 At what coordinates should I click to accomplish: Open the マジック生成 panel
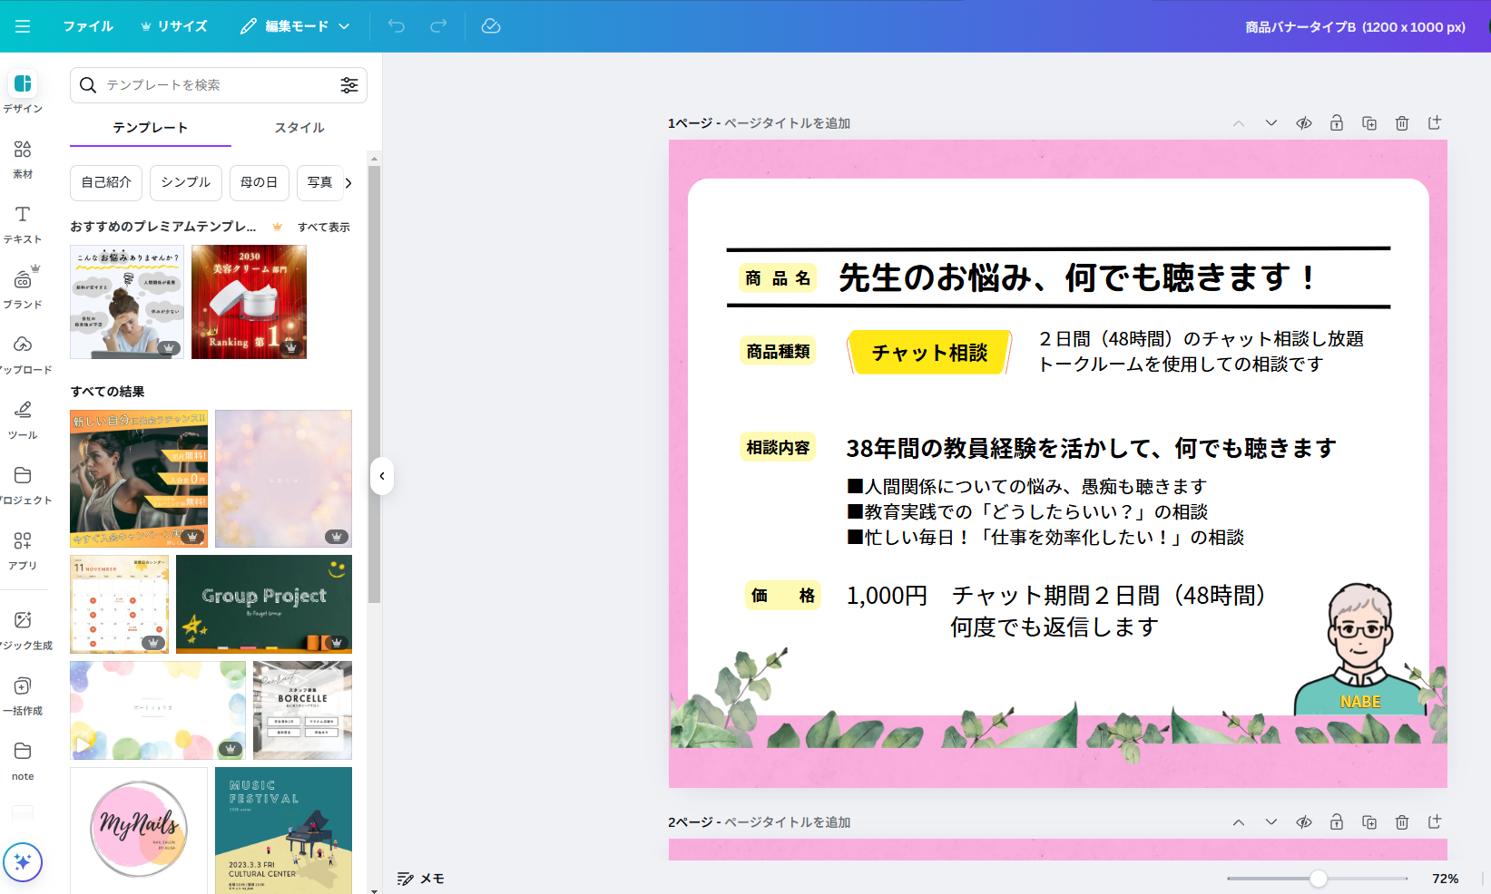point(23,628)
